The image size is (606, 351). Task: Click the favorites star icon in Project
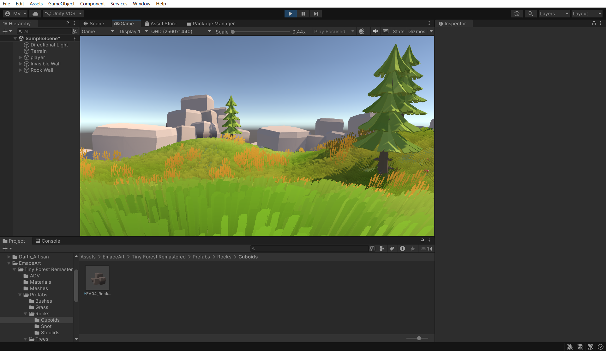[412, 249]
